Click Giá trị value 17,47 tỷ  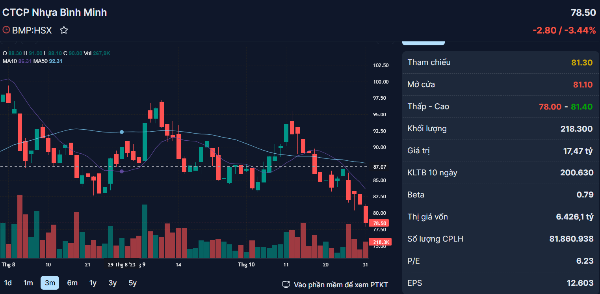tap(578, 151)
